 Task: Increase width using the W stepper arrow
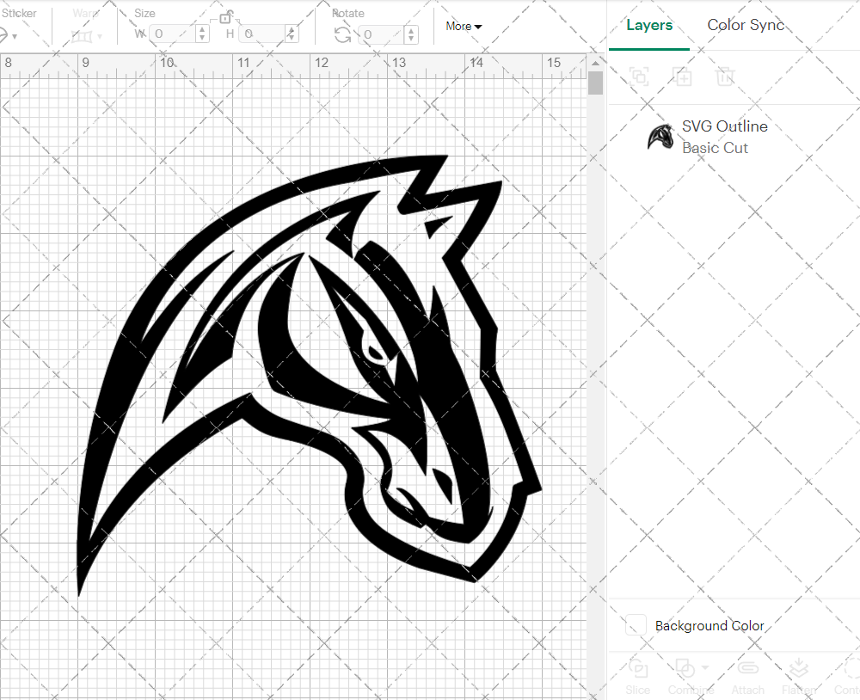[202, 29]
